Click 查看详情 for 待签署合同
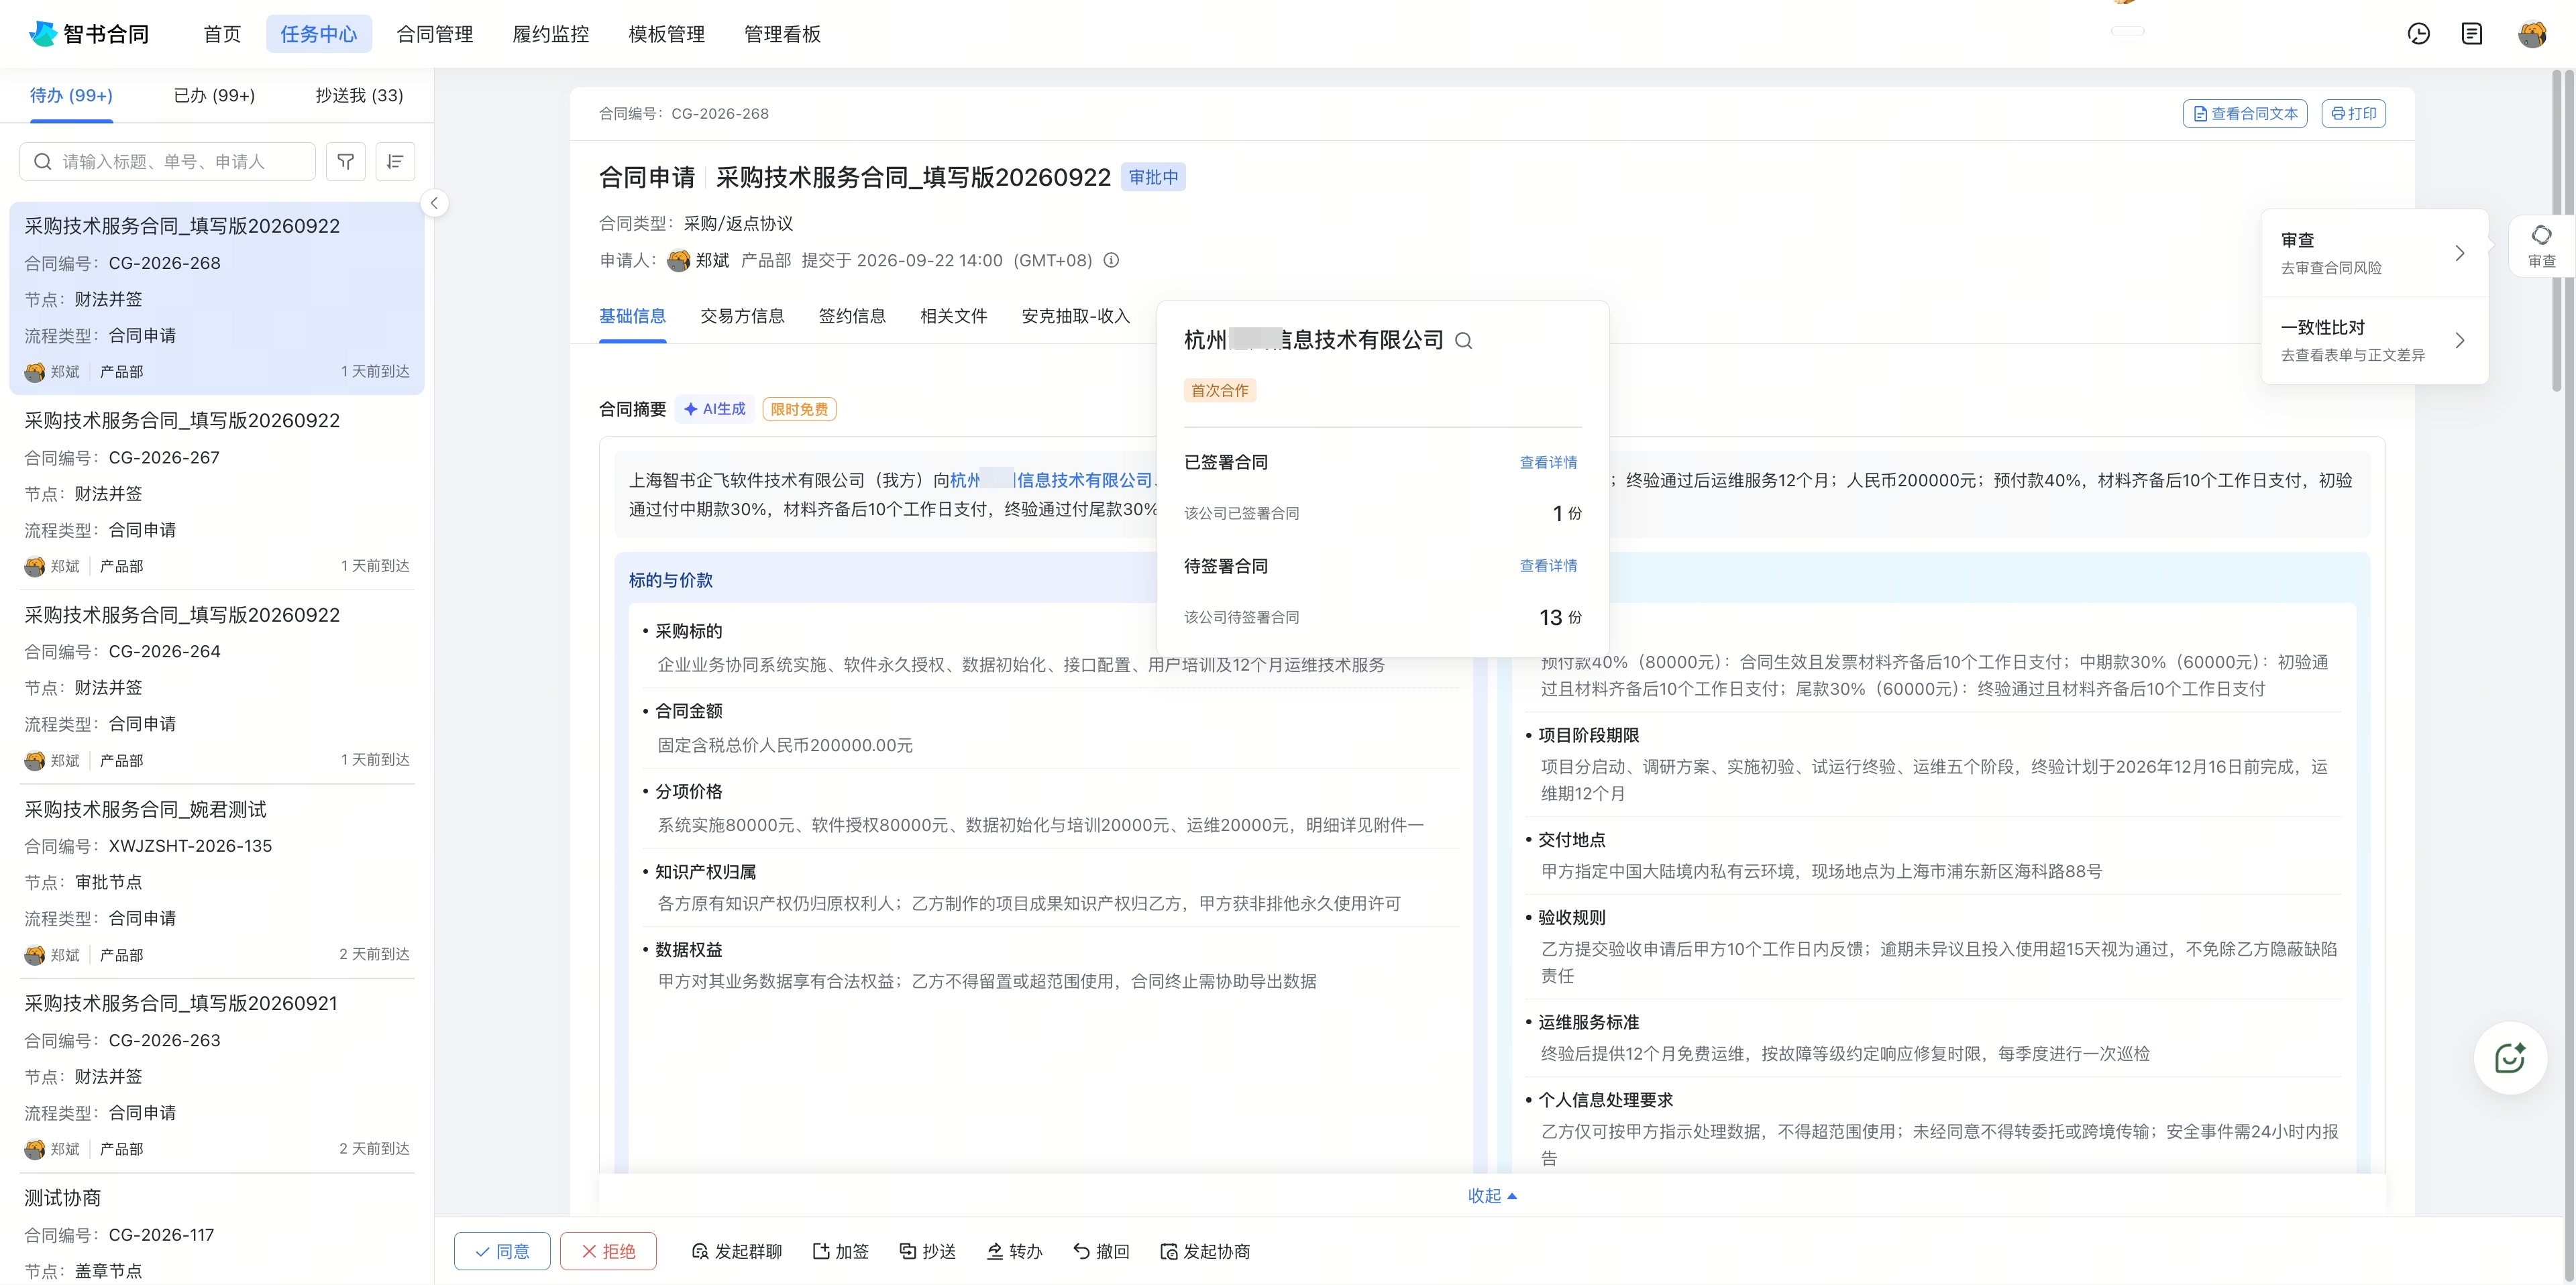 click(1548, 566)
